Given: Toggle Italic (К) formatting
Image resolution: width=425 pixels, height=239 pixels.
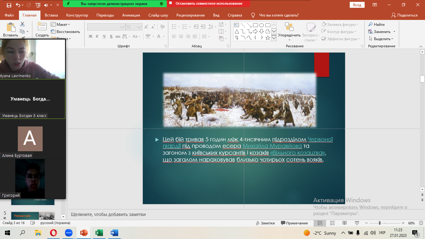Looking at the screenshot, I should coord(97,36).
